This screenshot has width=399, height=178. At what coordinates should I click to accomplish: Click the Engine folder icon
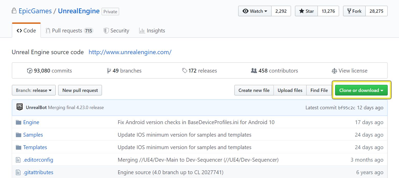pyautogui.click(x=18, y=122)
